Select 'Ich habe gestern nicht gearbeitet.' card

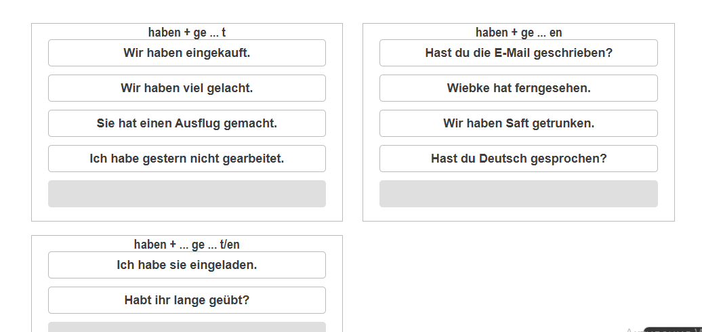click(x=187, y=159)
